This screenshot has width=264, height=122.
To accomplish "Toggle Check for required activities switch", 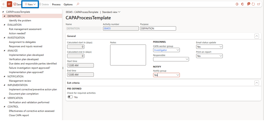I will coord(70,97).
